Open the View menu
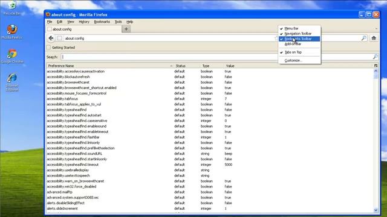 (71, 22)
